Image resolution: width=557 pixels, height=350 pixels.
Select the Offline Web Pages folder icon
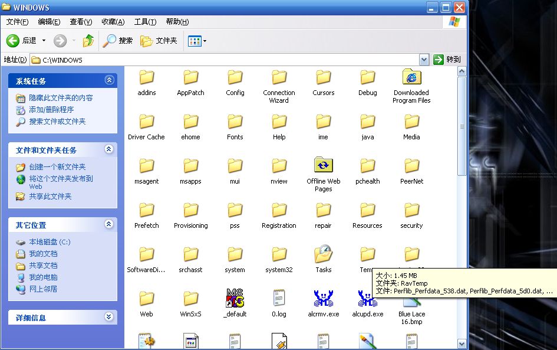pos(323,166)
